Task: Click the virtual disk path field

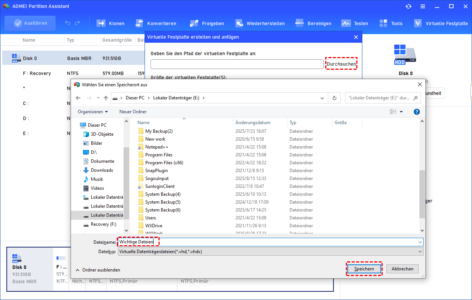Action: click(237, 64)
